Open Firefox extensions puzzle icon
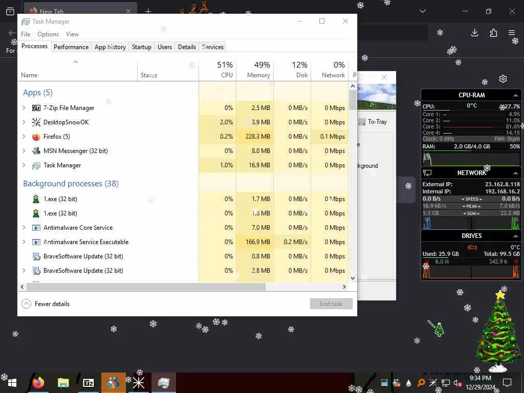This screenshot has width=524, height=393. pos(493,33)
